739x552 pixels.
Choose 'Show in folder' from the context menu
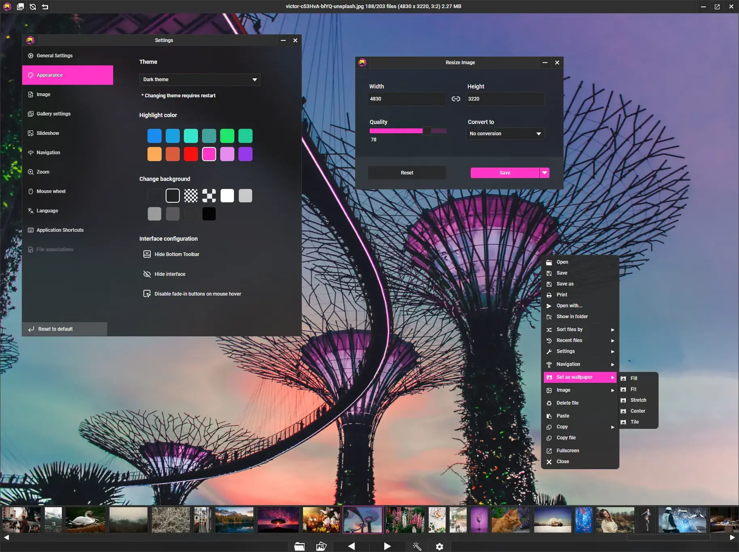tap(572, 317)
